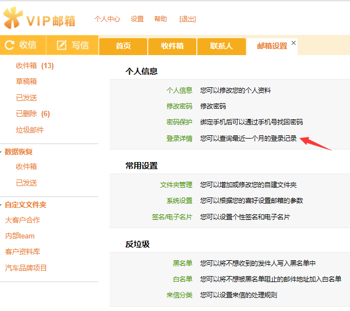Open the 黑名单 anti-spam setting
Screen dimensions: 350x311
click(x=183, y=264)
